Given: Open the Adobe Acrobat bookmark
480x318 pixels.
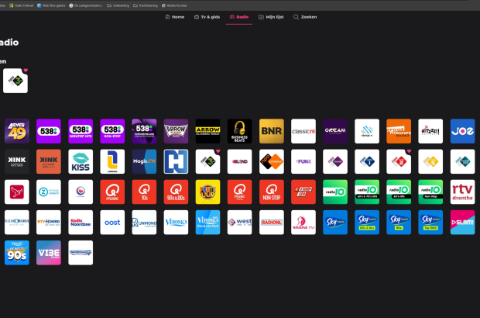Looking at the screenshot, I should (175, 5).
